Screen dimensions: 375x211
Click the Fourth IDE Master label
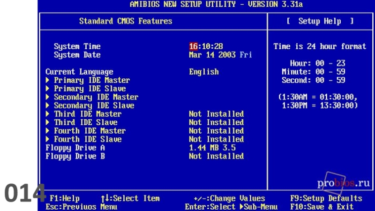[90, 131]
